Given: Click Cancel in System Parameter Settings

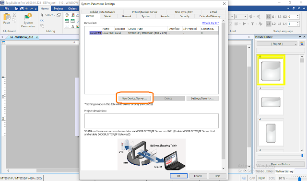Looking at the screenshot, I should click(198, 176).
